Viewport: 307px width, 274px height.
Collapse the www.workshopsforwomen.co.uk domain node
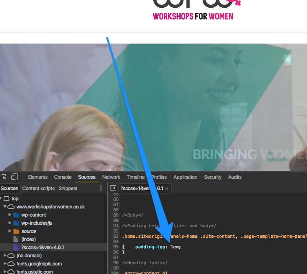tap(5, 207)
